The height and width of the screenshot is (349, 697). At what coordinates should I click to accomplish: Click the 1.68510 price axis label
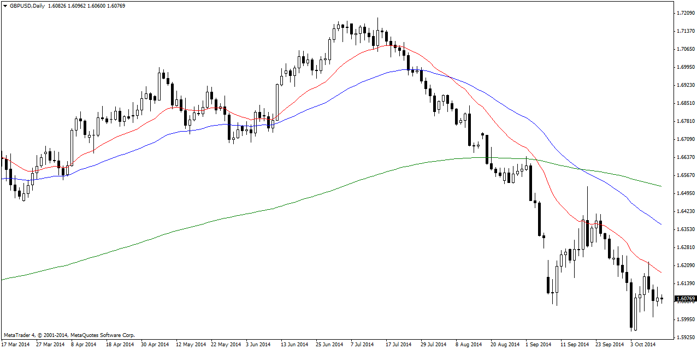coord(685,103)
